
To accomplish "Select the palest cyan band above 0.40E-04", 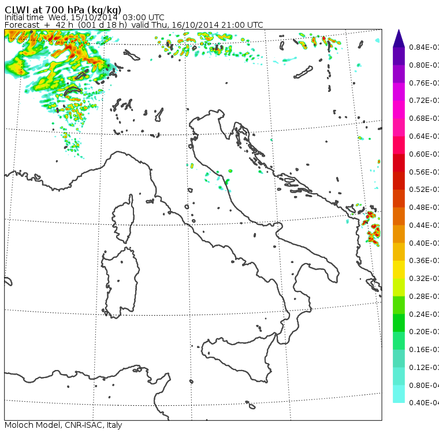I will [399, 394].
